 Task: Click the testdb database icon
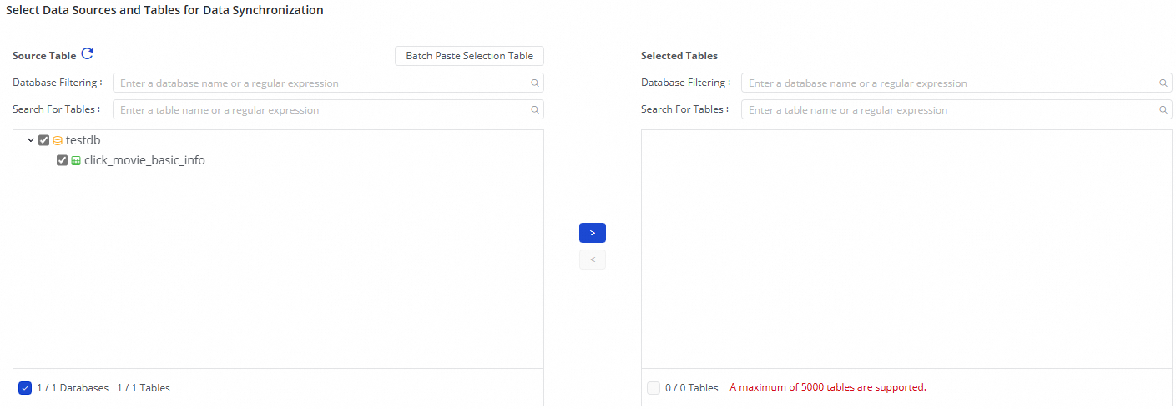tap(58, 141)
